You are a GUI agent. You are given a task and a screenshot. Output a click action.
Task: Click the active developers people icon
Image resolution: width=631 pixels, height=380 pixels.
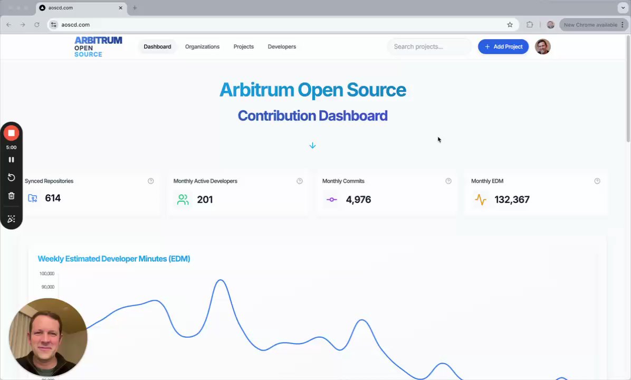tap(183, 199)
